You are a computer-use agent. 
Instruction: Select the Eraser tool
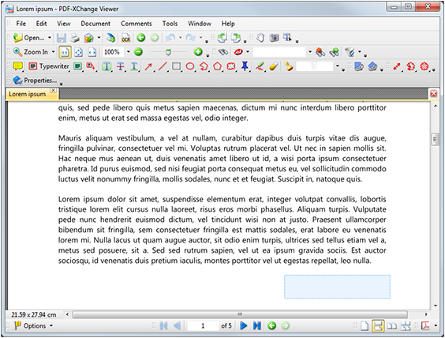click(x=273, y=66)
